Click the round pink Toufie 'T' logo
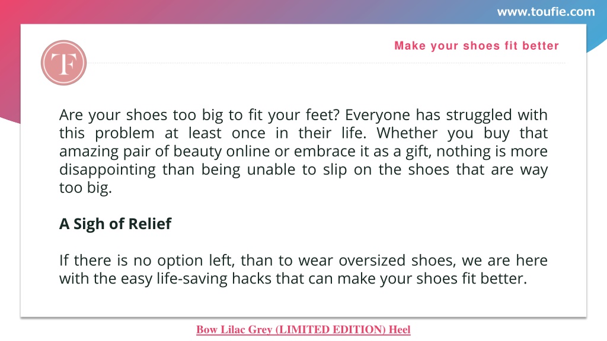This screenshot has width=607, height=341. [64, 63]
